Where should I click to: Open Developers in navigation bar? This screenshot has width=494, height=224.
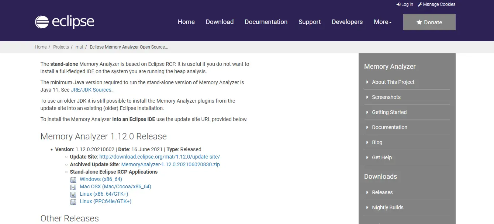pyautogui.click(x=347, y=22)
